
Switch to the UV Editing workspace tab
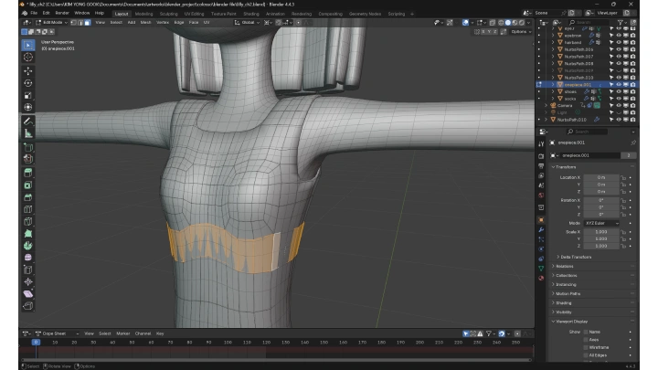click(195, 14)
